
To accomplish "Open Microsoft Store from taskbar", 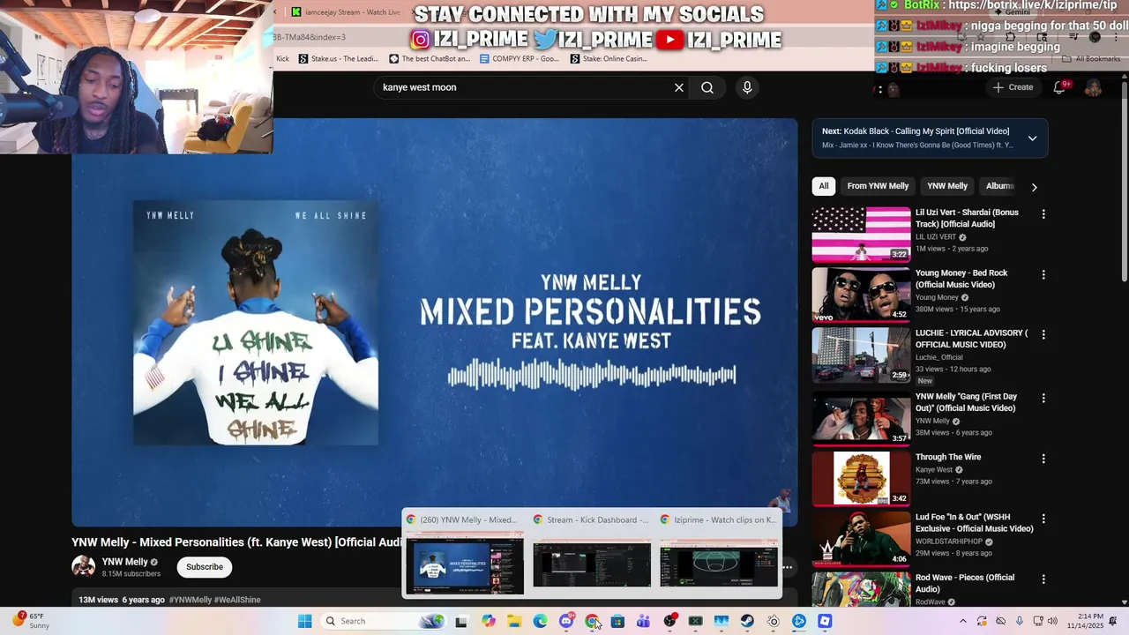I will pyautogui.click(x=617, y=621).
